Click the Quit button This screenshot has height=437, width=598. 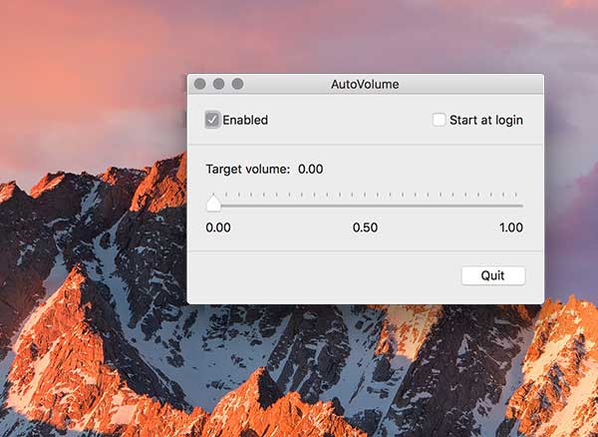pyautogui.click(x=493, y=275)
